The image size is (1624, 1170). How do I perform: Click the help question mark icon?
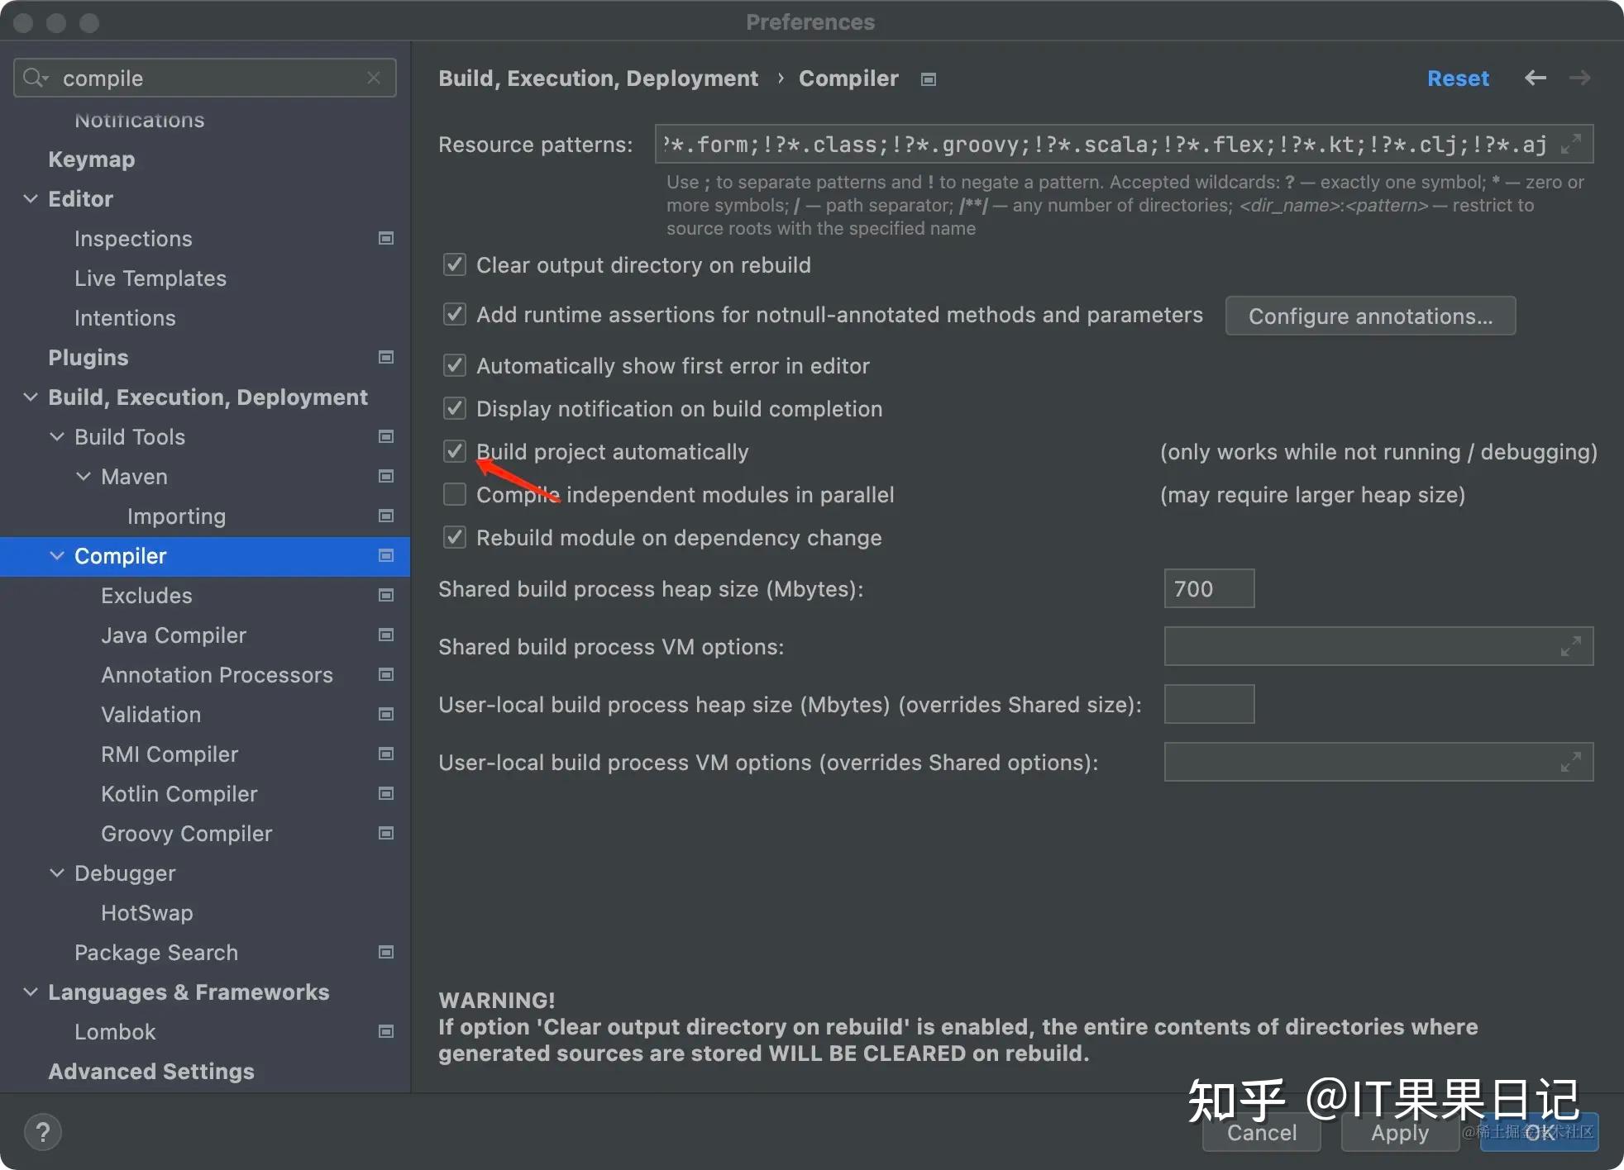coord(43,1132)
